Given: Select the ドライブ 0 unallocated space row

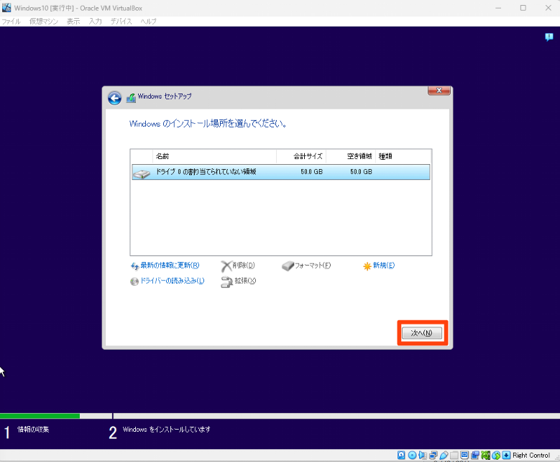Looking at the screenshot, I should (x=280, y=172).
